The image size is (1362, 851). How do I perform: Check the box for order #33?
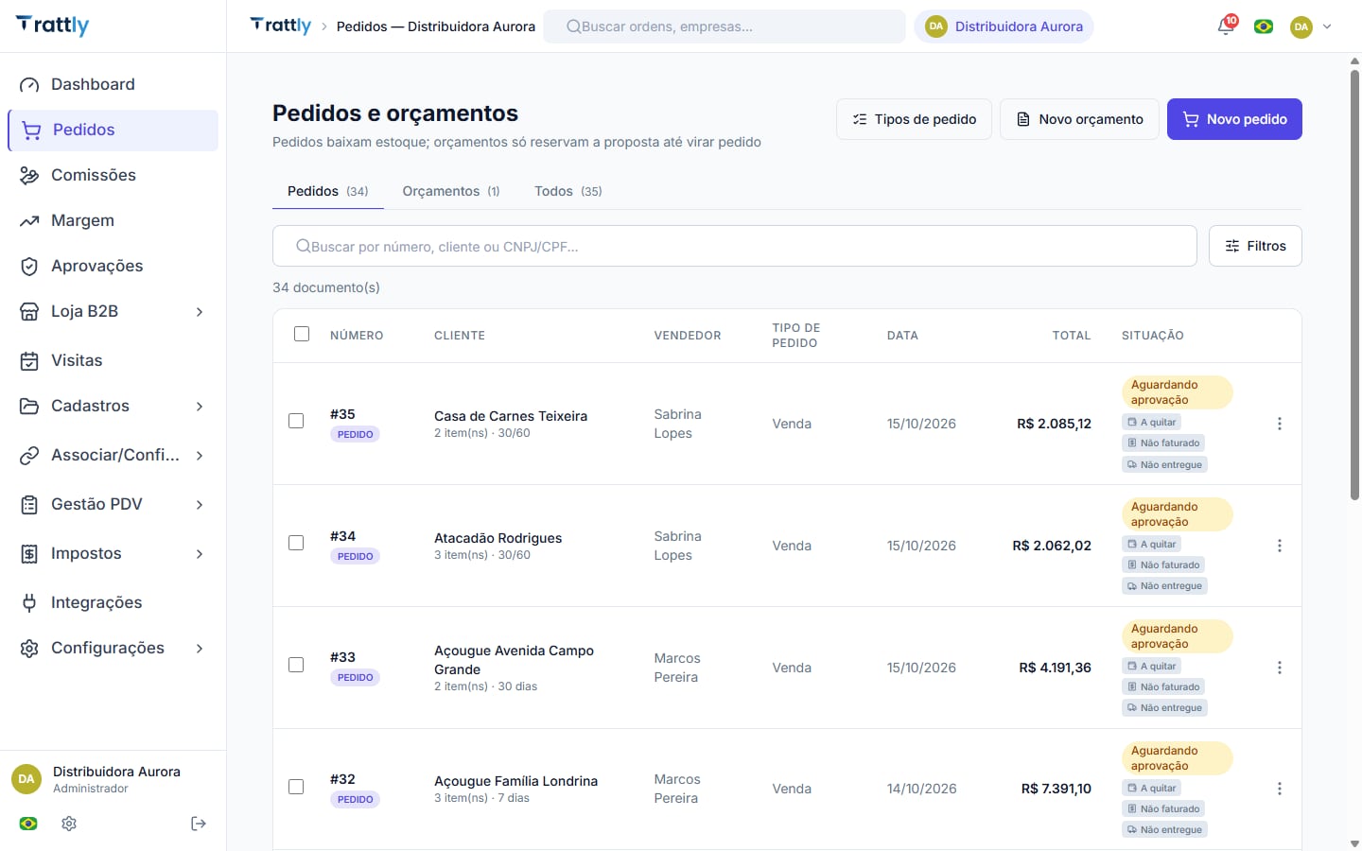pos(296,665)
